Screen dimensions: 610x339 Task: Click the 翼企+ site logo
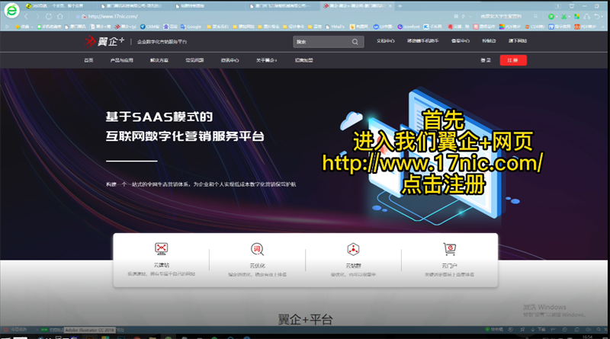[104, 41]
